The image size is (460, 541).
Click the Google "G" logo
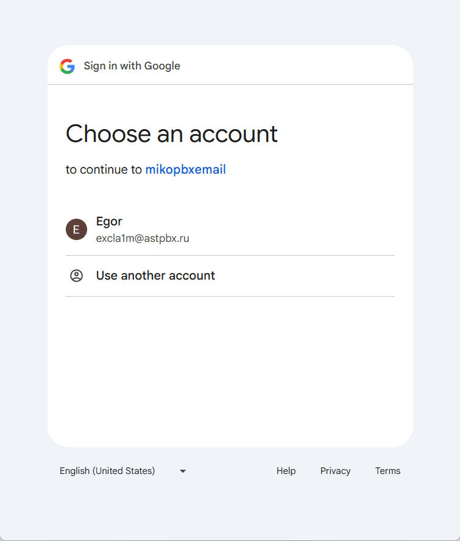click(x=67, y=66)
